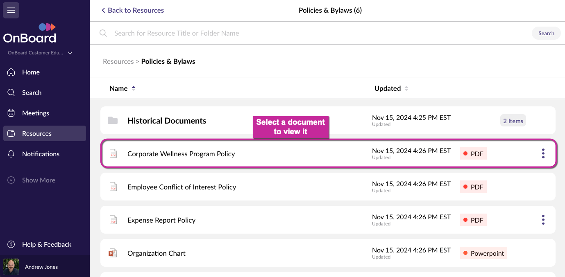Focus the Resource Title search field
The image size is (565, 277).
[287, 33]
